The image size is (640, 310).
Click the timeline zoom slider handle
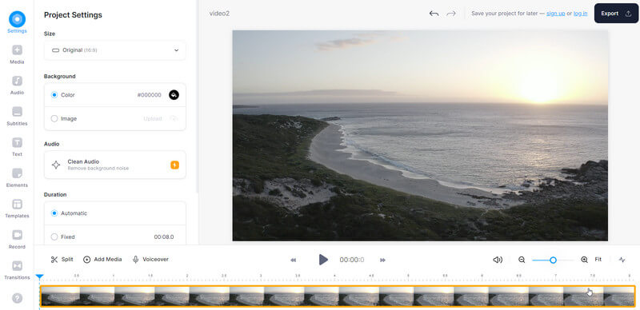click(x=553, y=260)
